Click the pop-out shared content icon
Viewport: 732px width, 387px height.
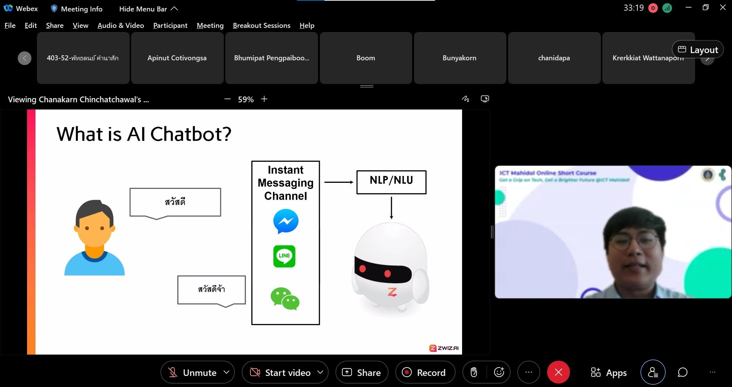(x=485, y=99)
